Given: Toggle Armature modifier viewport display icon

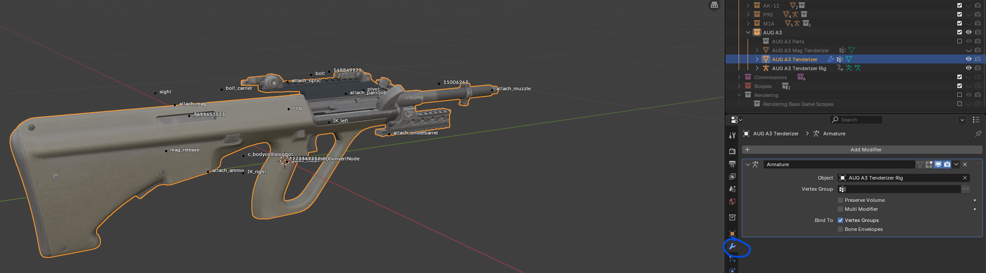Looking at the screenshot, I should click(938, 164).
